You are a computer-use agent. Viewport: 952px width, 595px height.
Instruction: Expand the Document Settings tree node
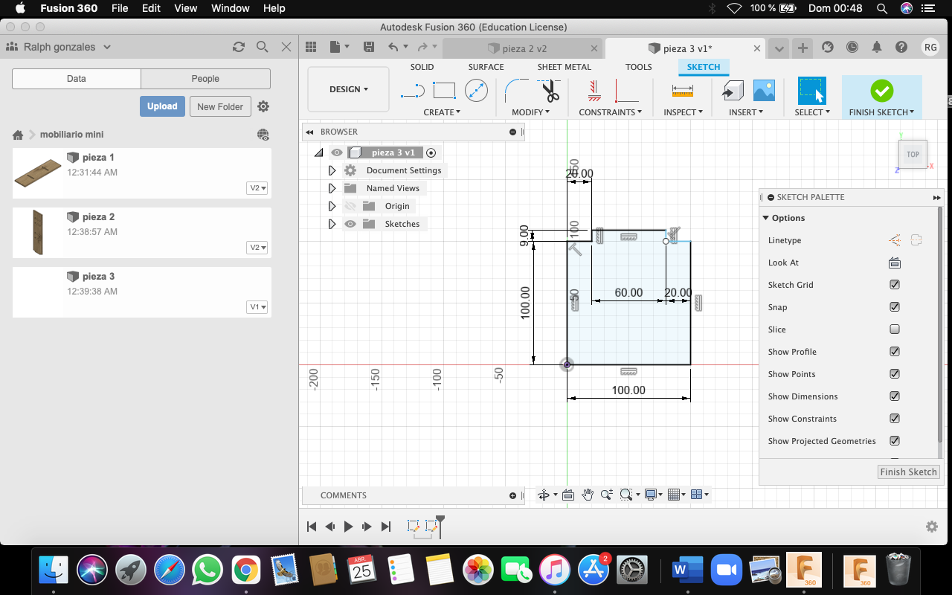coord(332,170)
